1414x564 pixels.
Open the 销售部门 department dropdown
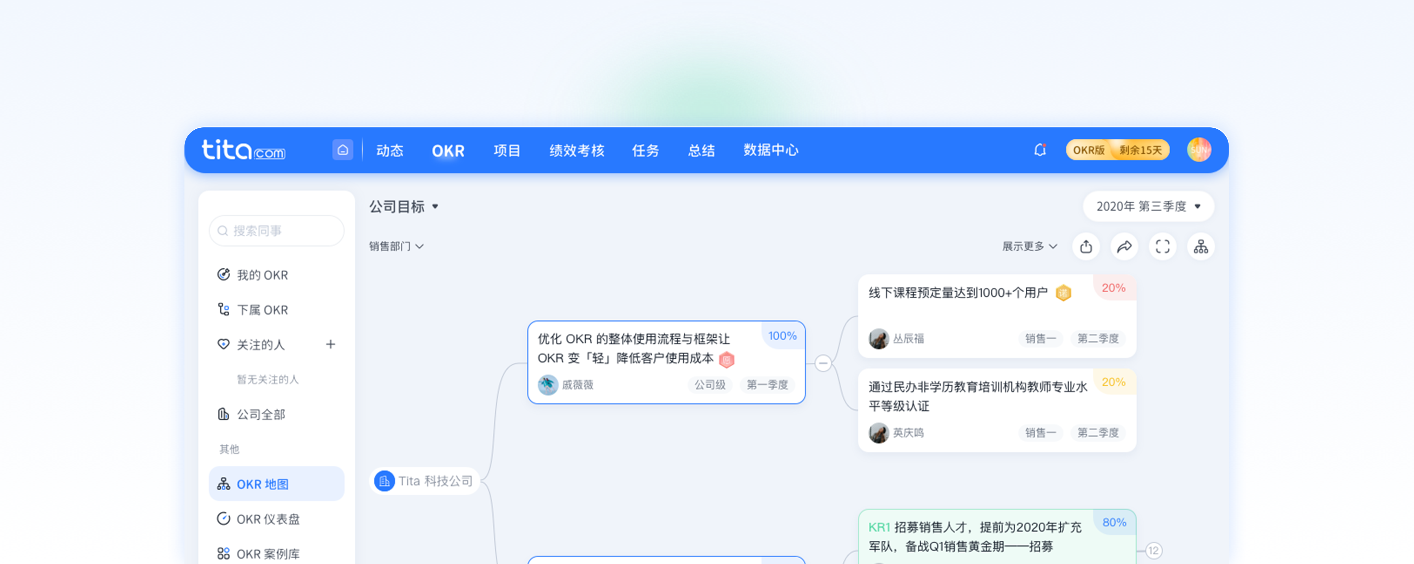coord(396,246)
